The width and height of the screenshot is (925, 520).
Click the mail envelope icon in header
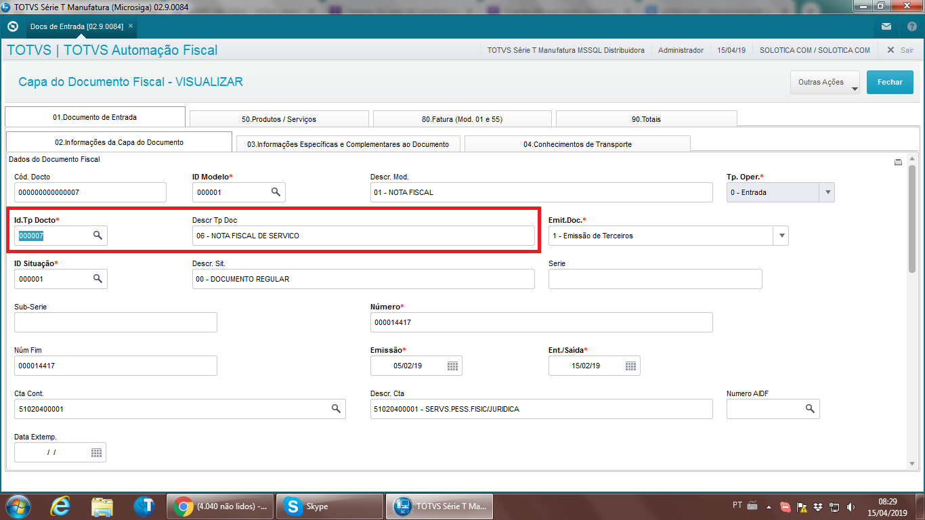[886, 26]
